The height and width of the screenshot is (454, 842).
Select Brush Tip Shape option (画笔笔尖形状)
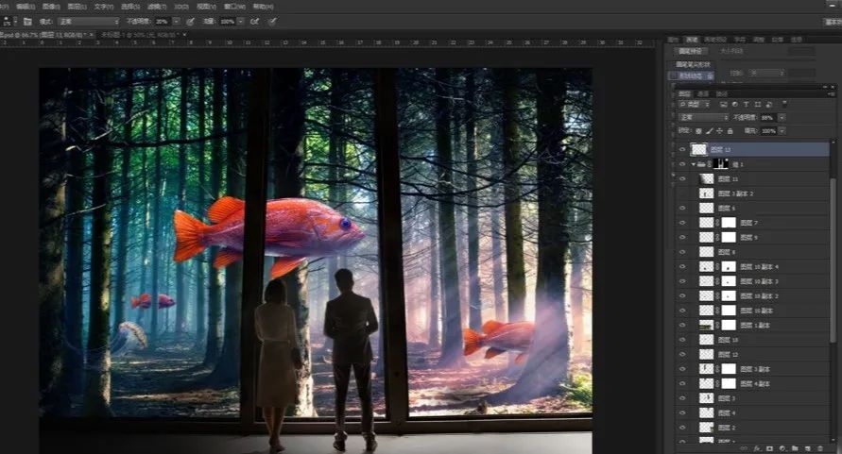pyautogui.click(x=693, y=64)
